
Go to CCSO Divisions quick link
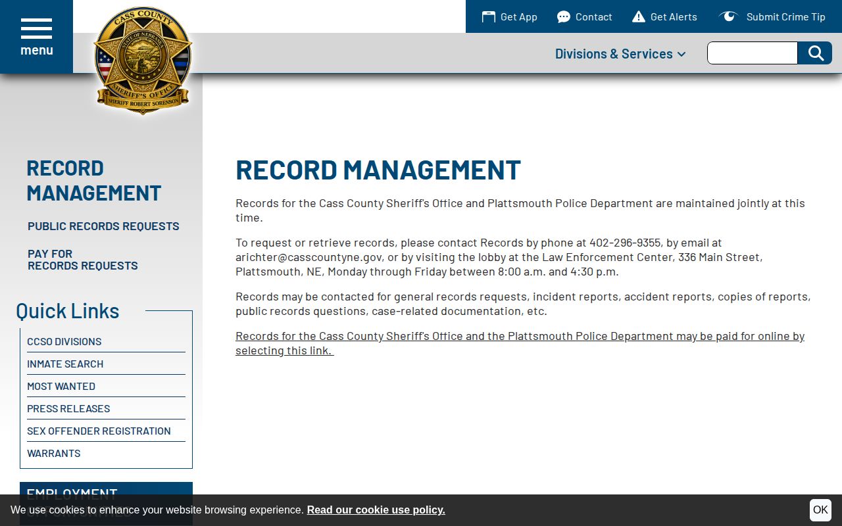[x=64, y=342]
